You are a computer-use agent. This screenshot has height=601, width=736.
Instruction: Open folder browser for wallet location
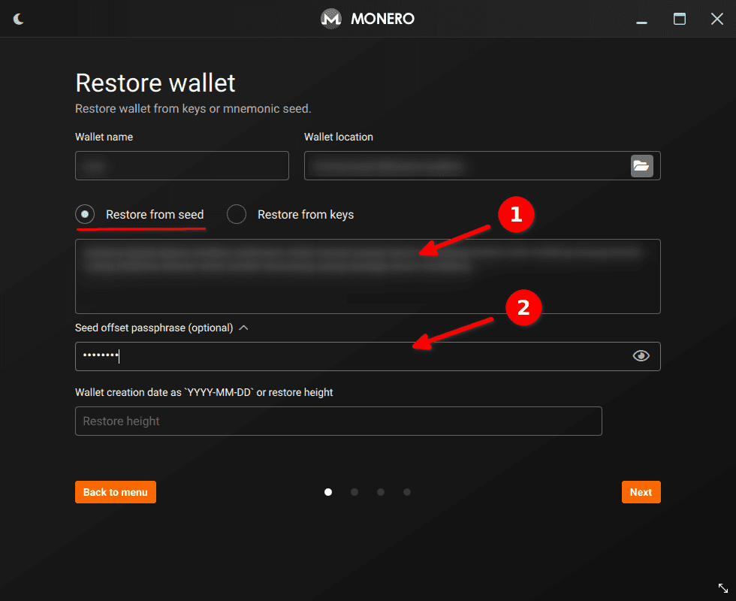[641, 166]
